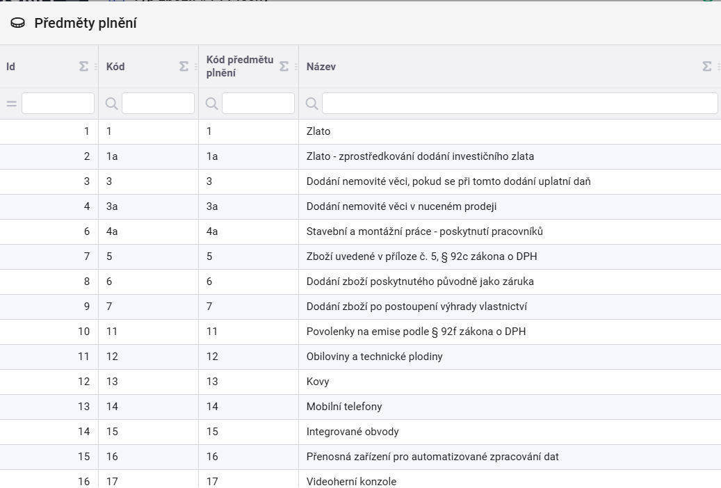This screenshot has height=488, width=721.
Task: Click the sigma icon in Název column header
Action: (706, 67)
